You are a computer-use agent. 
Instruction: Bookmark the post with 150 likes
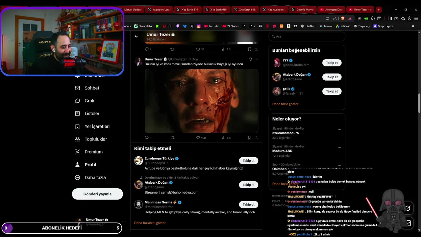pos(250,138)
